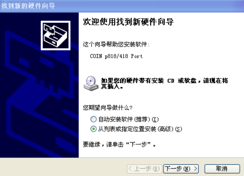Click the COIN p818/418 Port device name
244x176 pixels.
click(x=116, y=56)
